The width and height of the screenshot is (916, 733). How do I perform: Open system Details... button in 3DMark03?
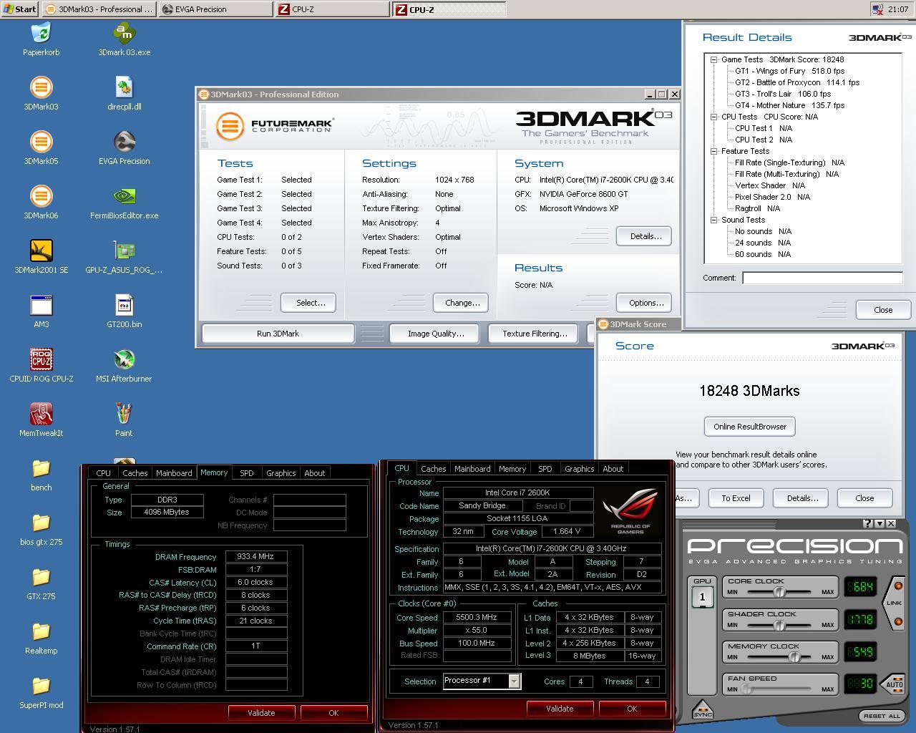(x=645, y=236)
